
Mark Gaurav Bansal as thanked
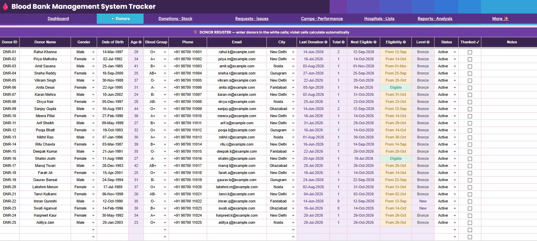click(470, 180)
